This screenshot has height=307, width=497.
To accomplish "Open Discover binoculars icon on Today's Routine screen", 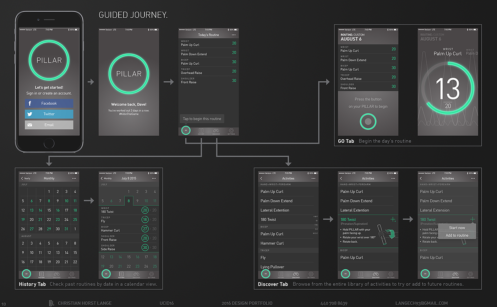I will pos(216,130).
